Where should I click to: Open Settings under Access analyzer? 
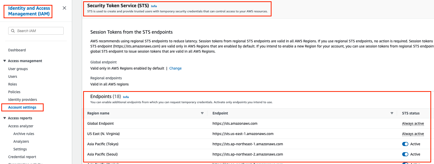tap(20, 149)
